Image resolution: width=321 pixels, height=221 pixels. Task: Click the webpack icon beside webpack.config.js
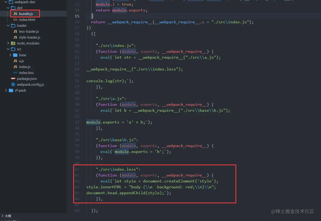[x=13, y=84]
